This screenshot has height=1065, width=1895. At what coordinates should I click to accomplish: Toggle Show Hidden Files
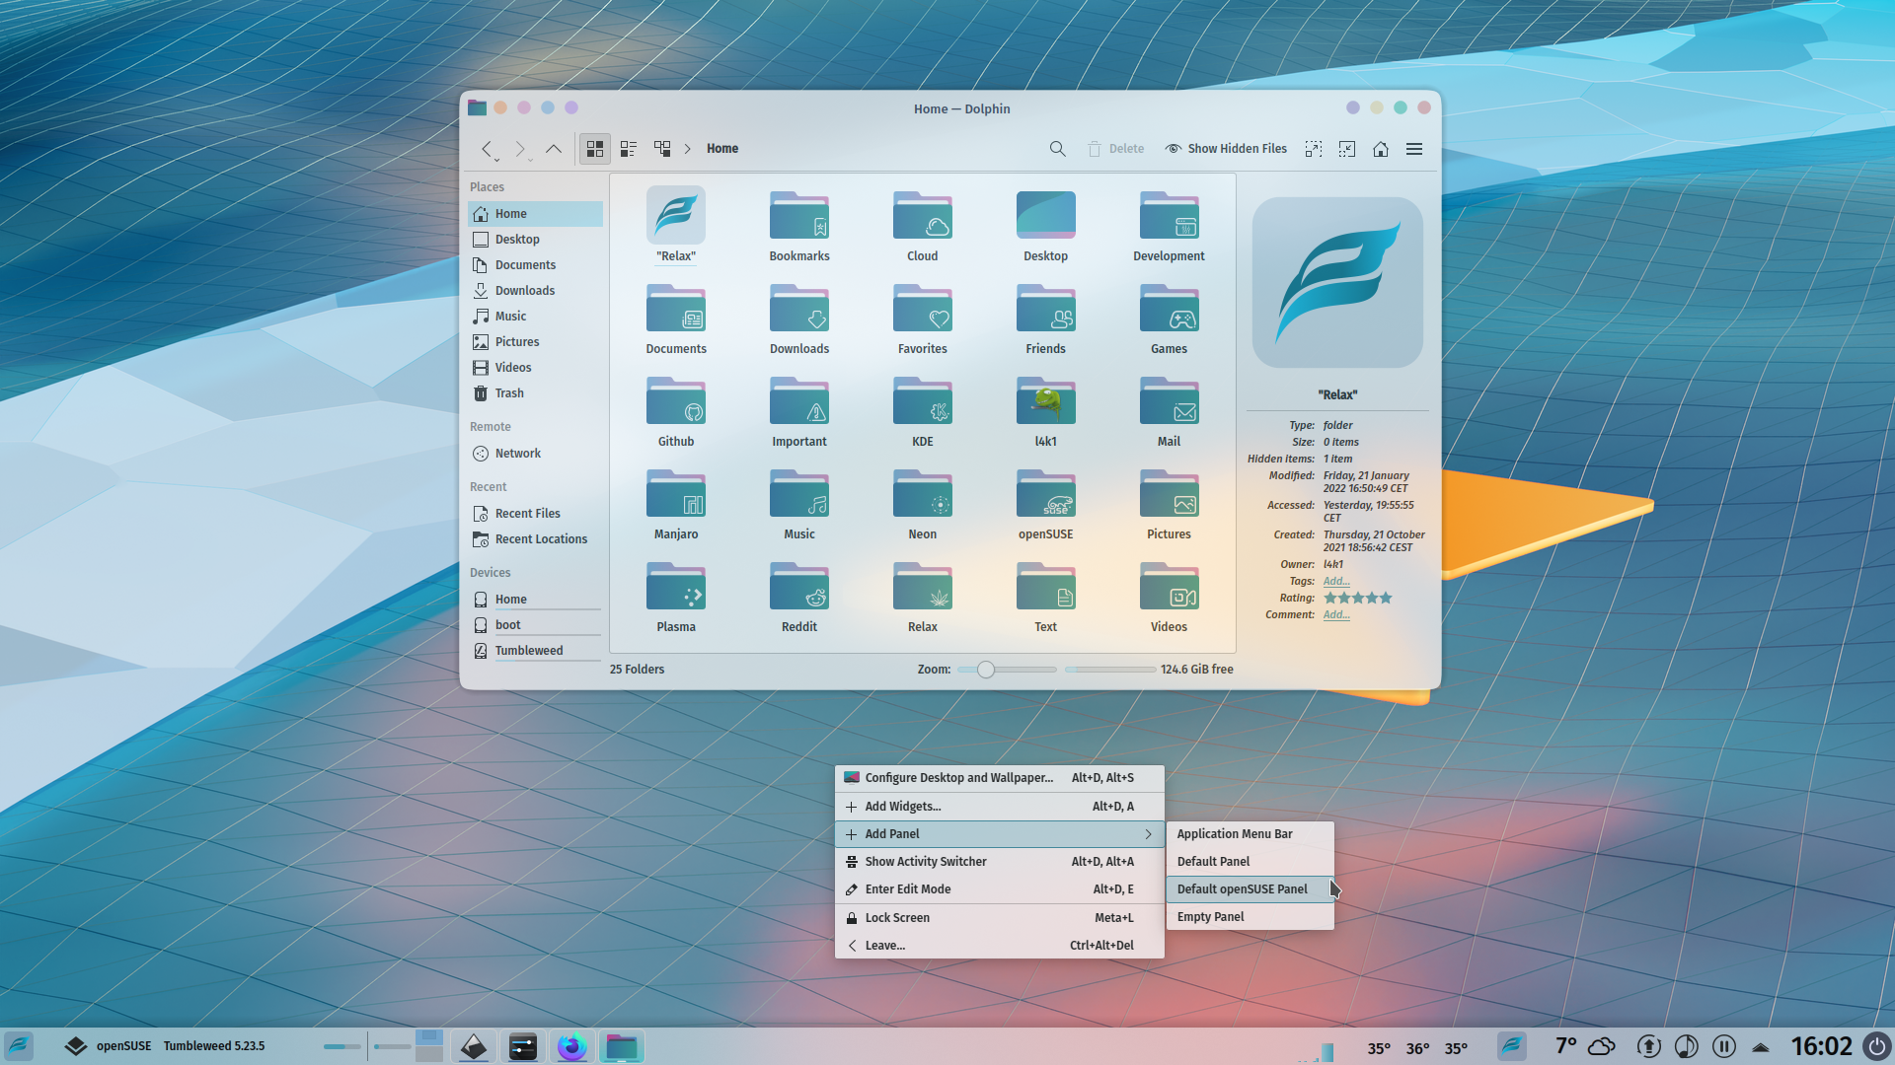click(1226, 149)
